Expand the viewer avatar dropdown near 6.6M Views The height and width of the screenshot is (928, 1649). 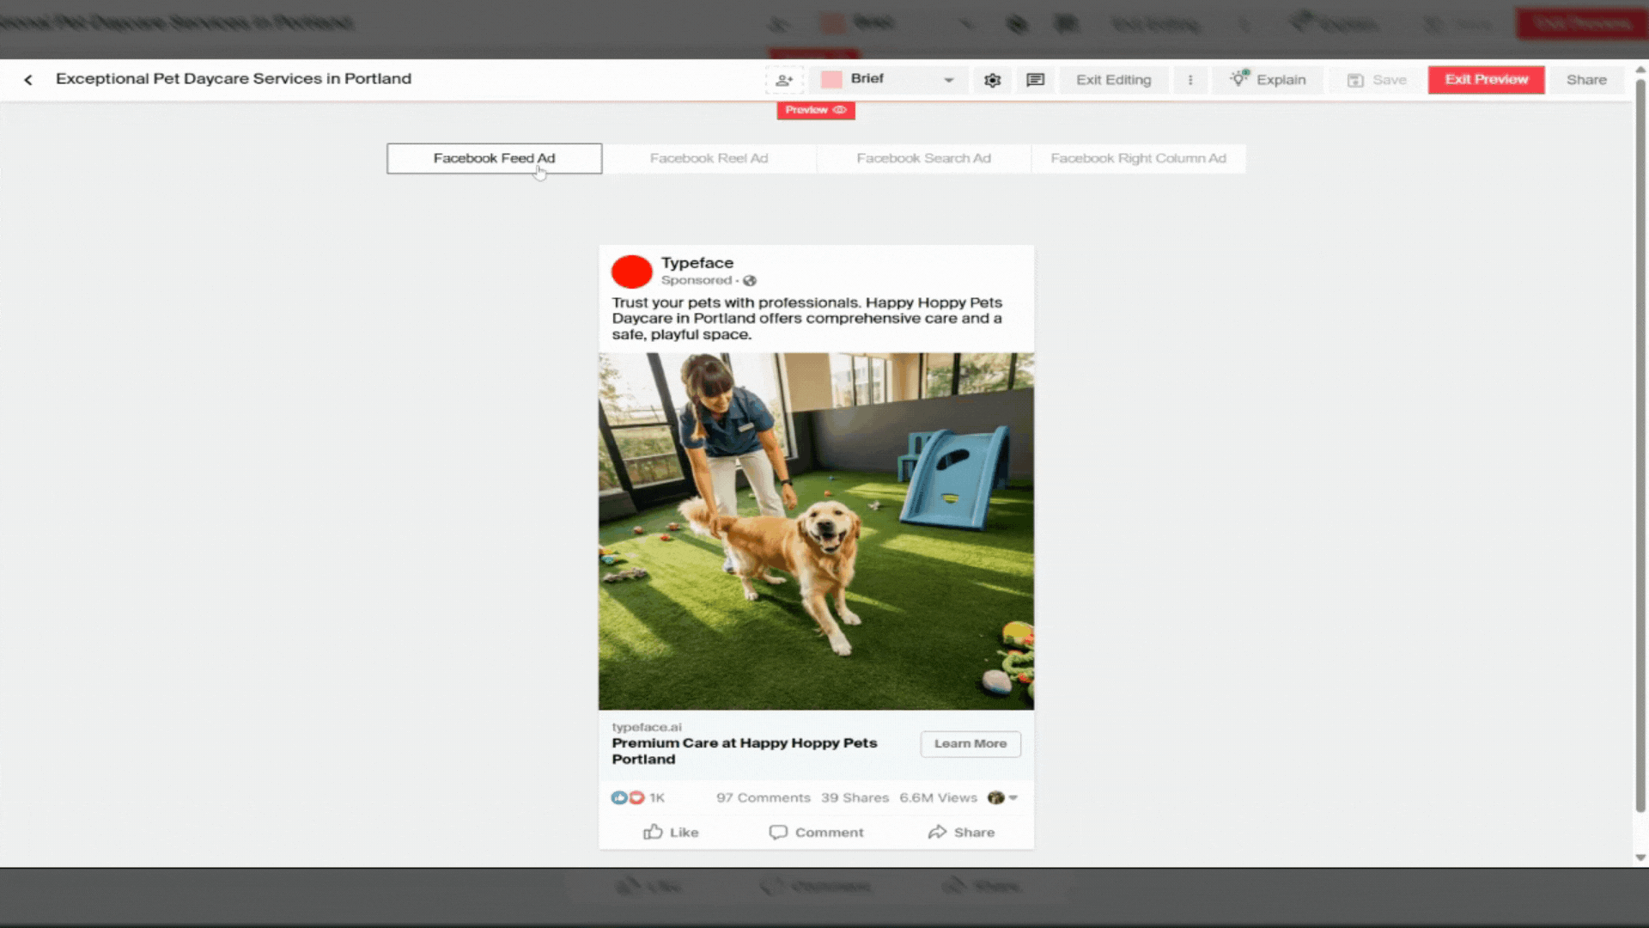[1003, 797]
